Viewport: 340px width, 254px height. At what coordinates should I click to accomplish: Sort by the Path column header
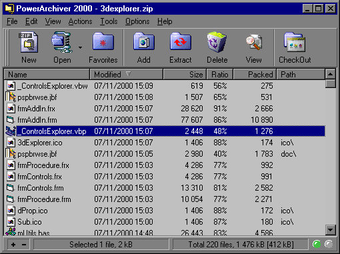pos(301,75)
